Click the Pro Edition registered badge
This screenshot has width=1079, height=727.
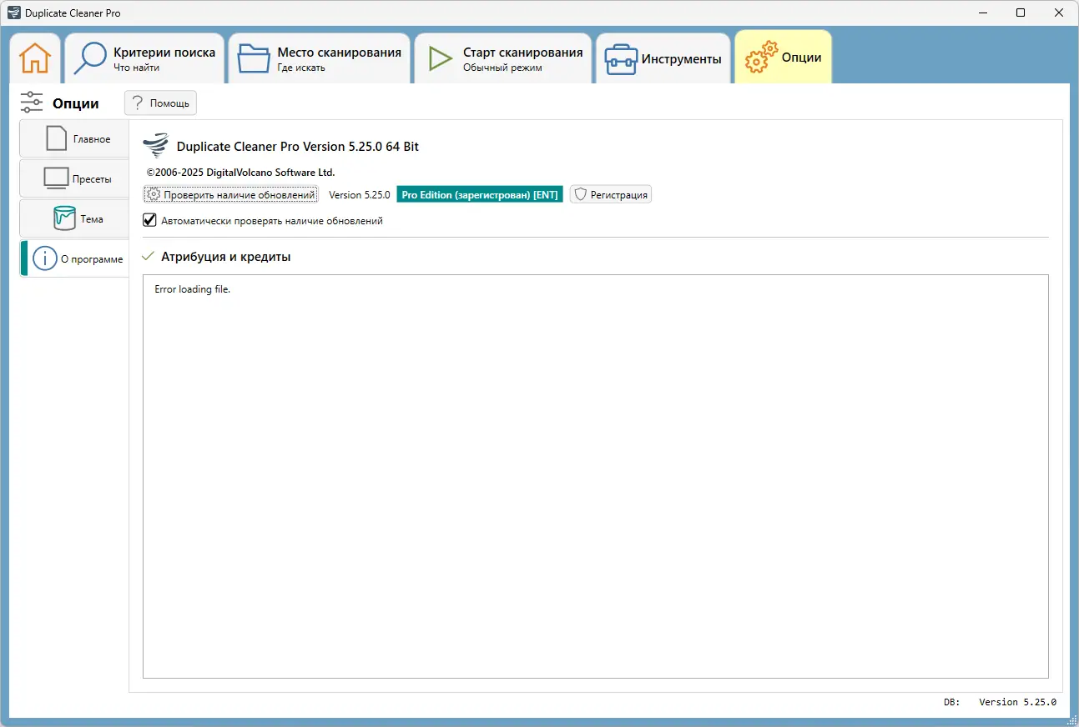pos(480,194)
